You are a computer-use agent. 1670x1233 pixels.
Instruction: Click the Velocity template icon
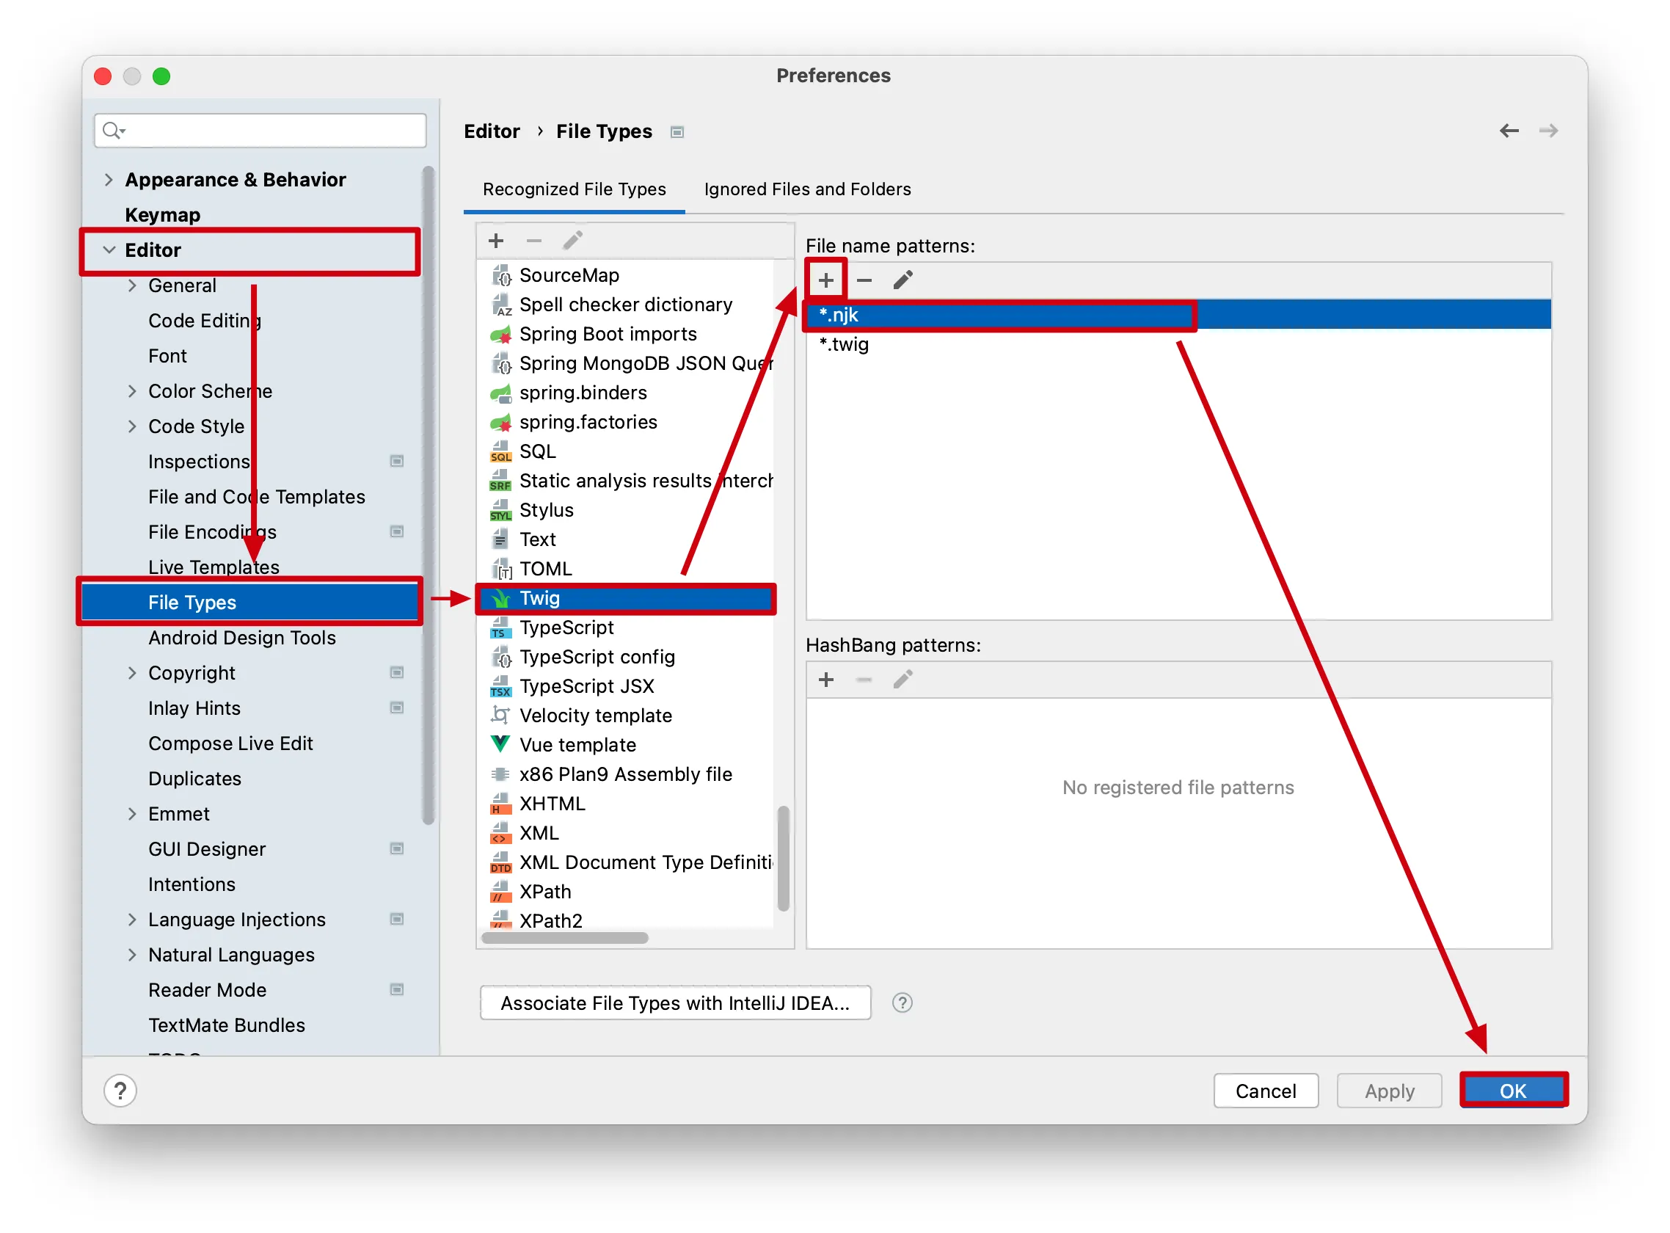[x=500, y=716]
